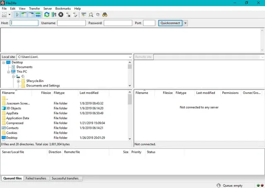265x188 pixels.
Task: Toggle synchronized browsing
Action: point(98,15)
